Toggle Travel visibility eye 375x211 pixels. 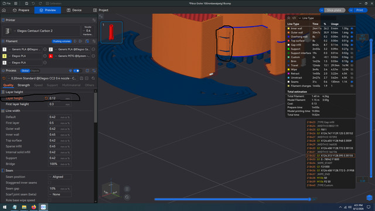click(x=352, y=65)
